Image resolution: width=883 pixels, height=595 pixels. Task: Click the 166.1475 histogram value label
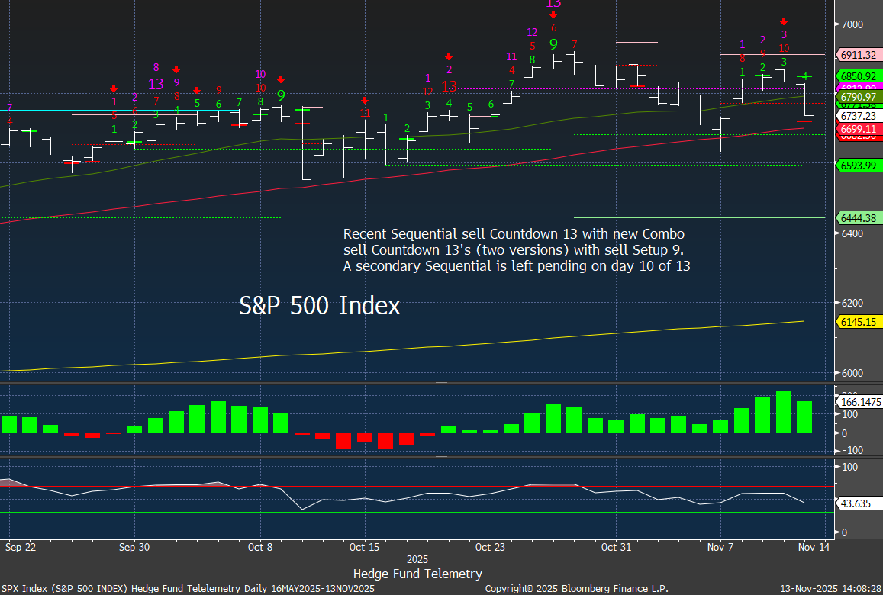(x=859, y=401)
